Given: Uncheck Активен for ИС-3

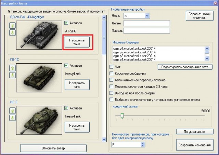Looking at the screenshot, I should pyautogui.click(x=66, y=108).
